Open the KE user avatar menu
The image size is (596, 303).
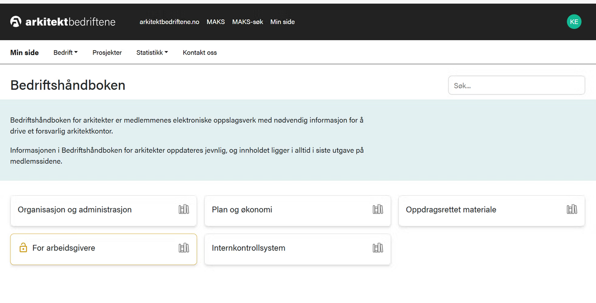click(x=574, y=21)
